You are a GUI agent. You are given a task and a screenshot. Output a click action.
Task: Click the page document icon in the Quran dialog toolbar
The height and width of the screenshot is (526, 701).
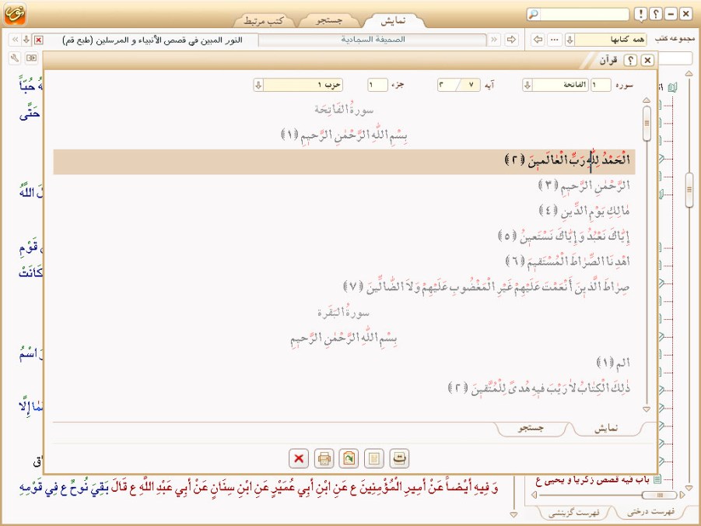pyautogui.click(x=373, y=458)
